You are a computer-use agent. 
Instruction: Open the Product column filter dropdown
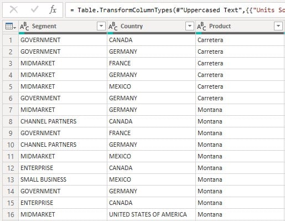coord(278,26)
